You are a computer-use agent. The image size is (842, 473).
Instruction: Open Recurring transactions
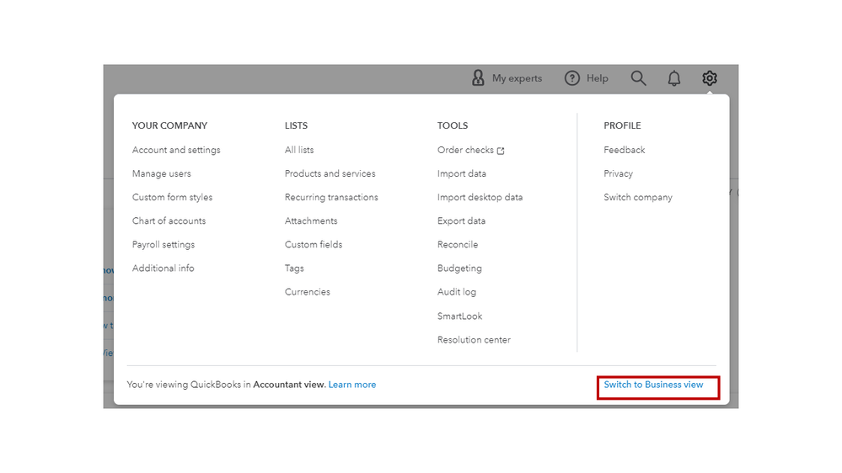tap(331, 197)
